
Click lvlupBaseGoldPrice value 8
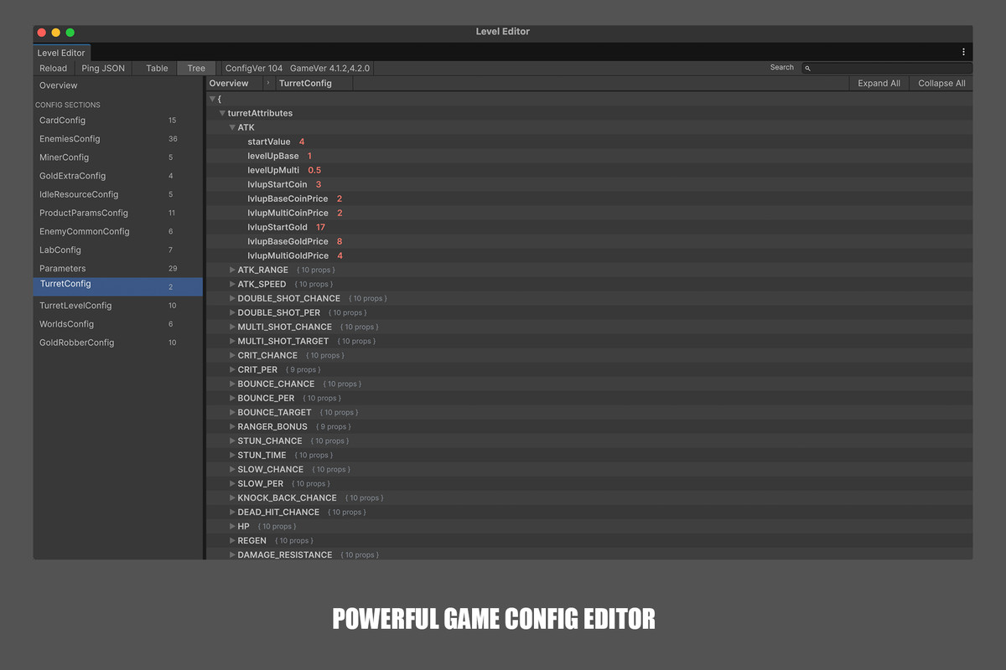340,241
